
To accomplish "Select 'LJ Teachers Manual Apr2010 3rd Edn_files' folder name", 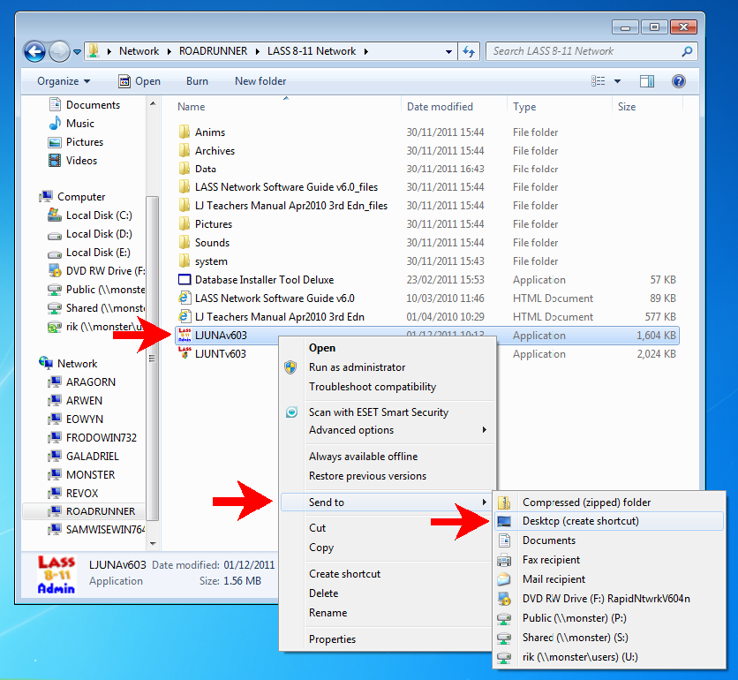I will click(x=291, y=206).
